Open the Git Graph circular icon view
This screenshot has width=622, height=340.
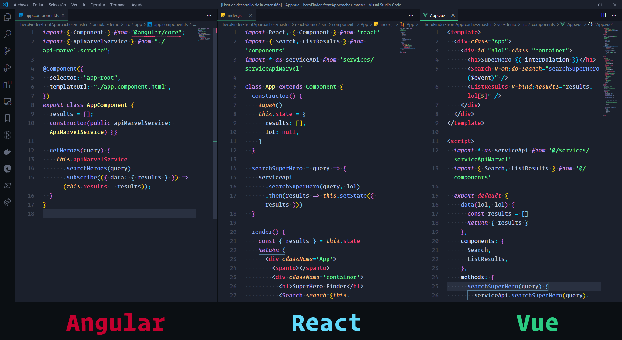click(7, 135)
